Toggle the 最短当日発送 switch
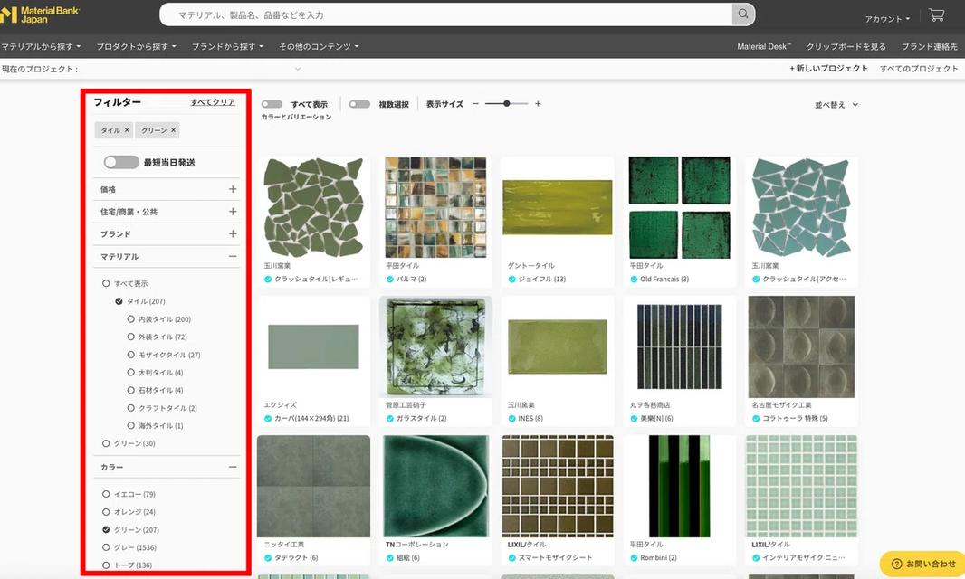The image size is (965, 579). pos(121,163)
